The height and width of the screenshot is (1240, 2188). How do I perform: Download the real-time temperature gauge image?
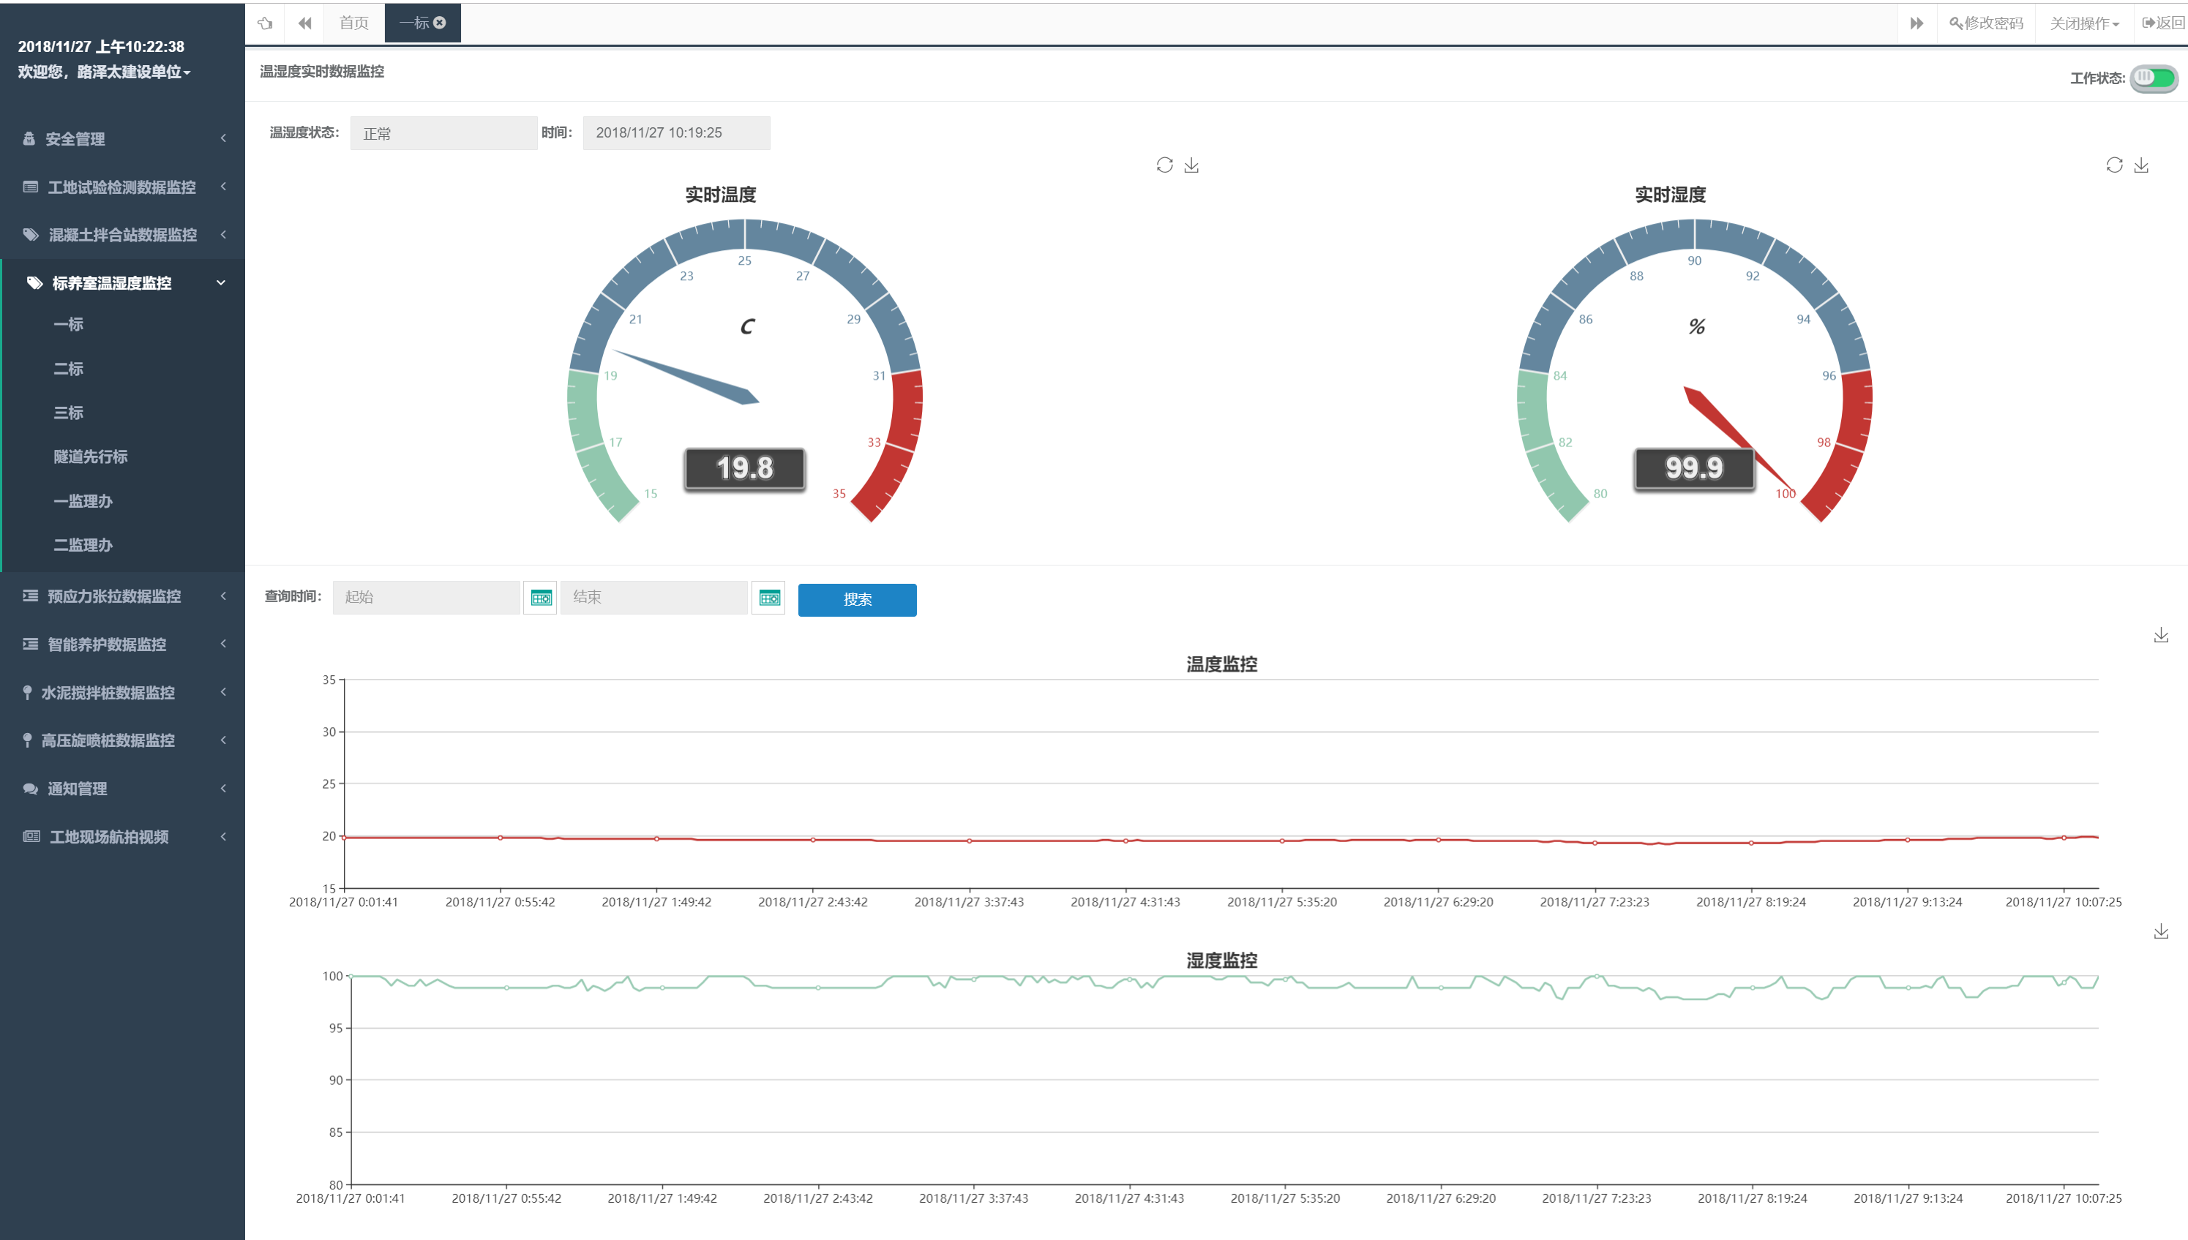(x=1191, y=165)
